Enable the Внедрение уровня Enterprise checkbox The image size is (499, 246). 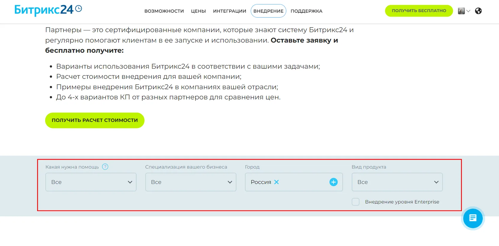(x=356, y=202)
